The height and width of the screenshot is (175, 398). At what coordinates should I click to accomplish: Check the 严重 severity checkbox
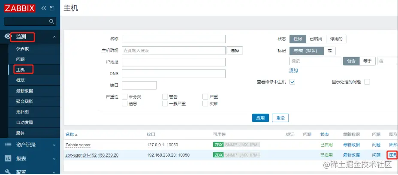coord(205,97)
